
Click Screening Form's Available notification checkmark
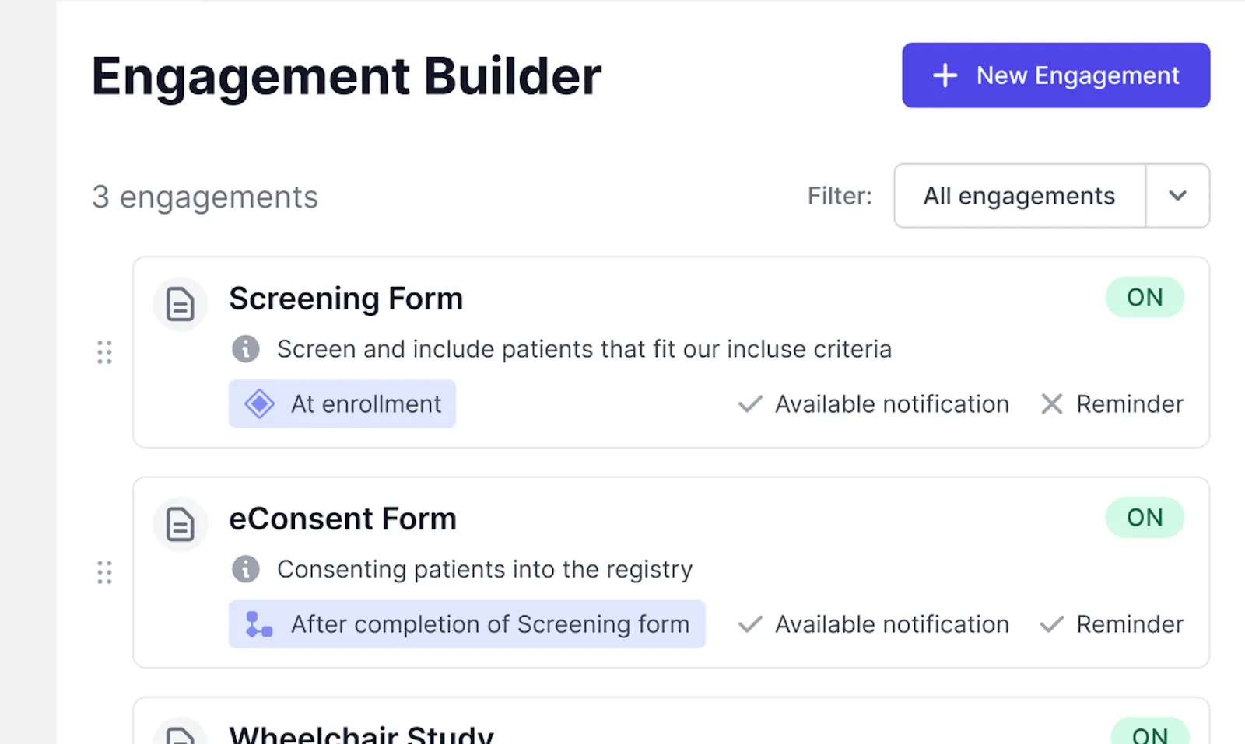point(750,404)
